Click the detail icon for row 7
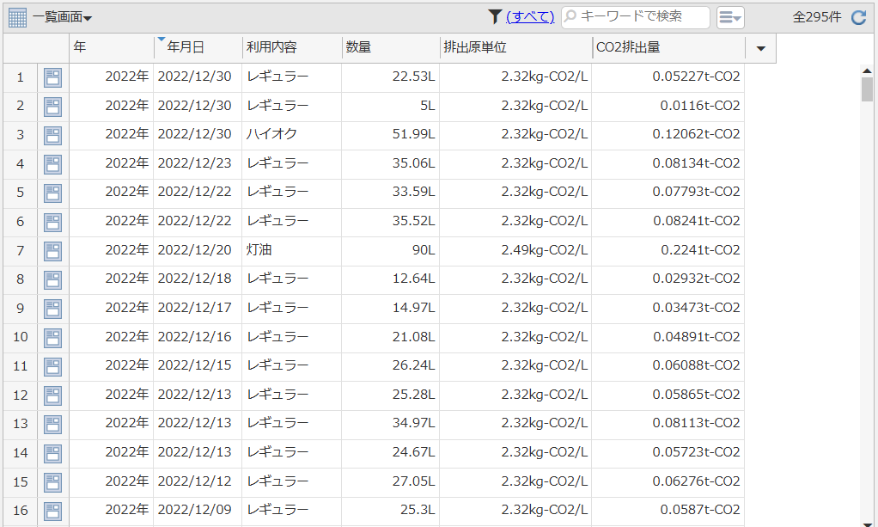This screenshot has height=527, width=878. [x=52, y=250]
